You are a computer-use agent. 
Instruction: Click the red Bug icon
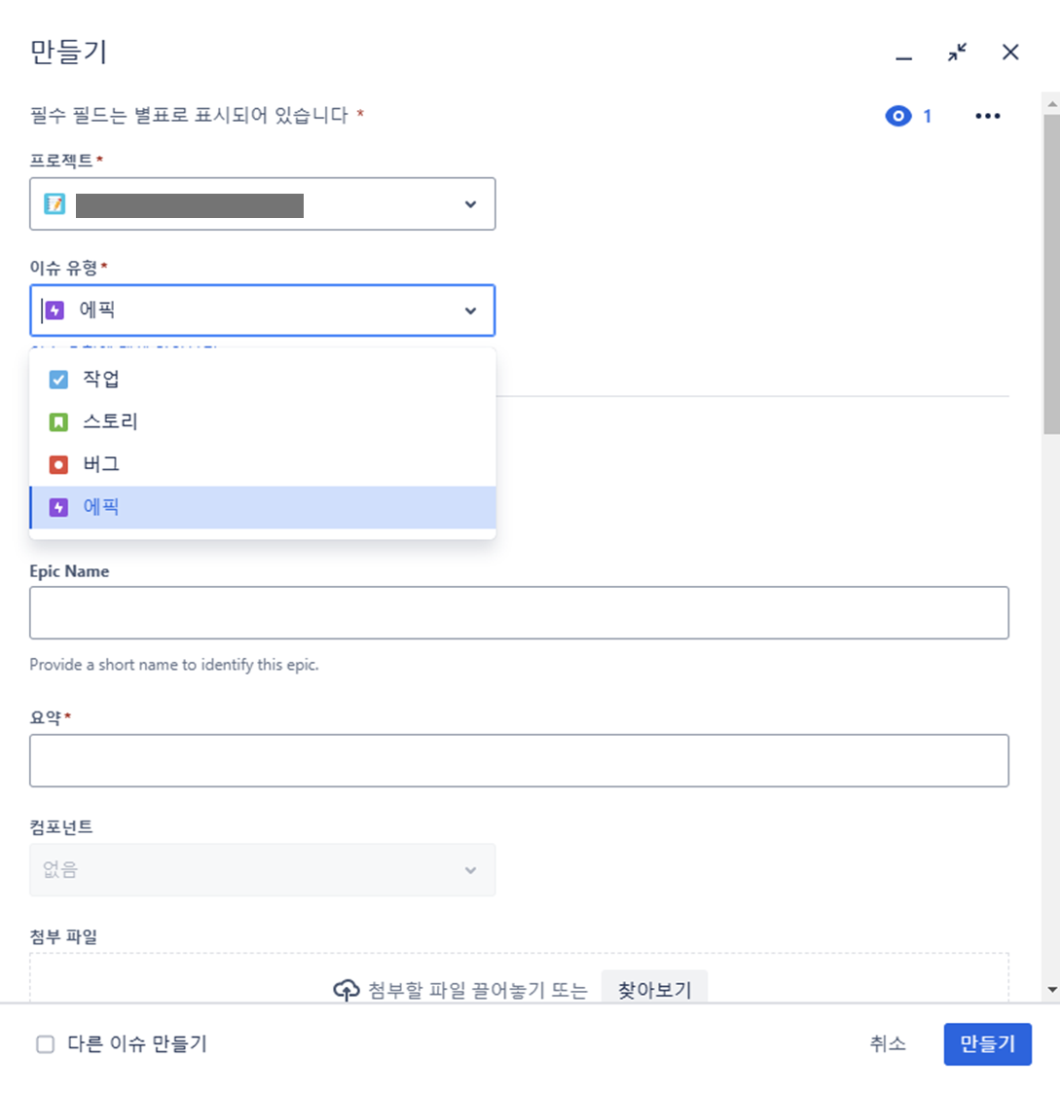click(58, 465)
